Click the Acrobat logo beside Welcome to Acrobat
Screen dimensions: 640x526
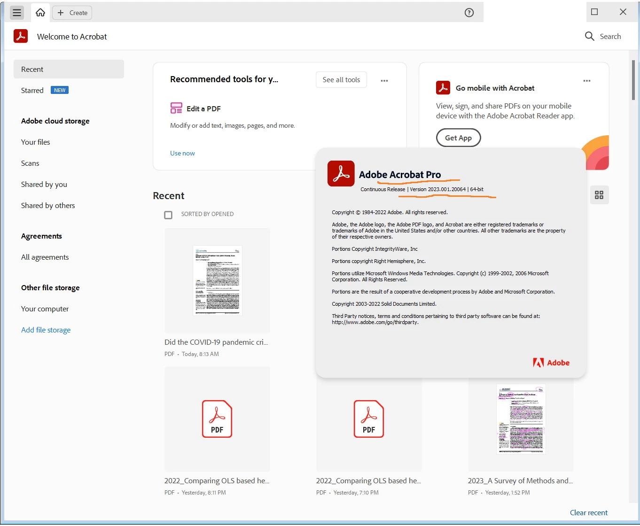pyautogui.click(x=21, y=36)
